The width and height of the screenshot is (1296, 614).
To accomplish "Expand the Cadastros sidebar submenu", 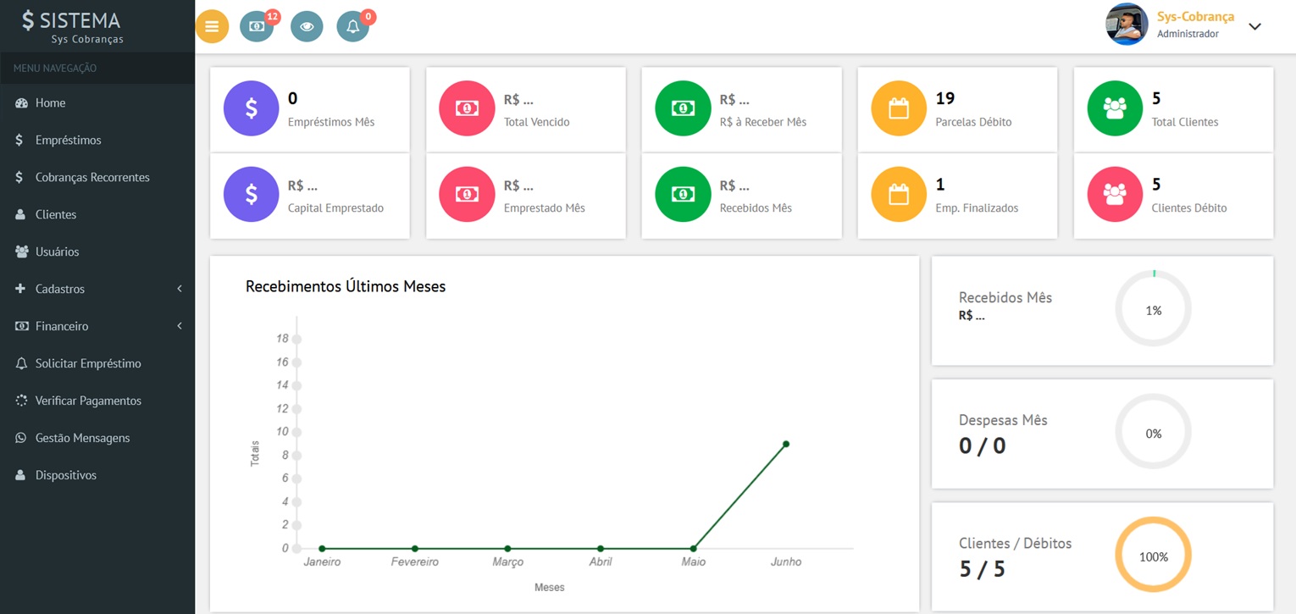I will coord(97,289).
